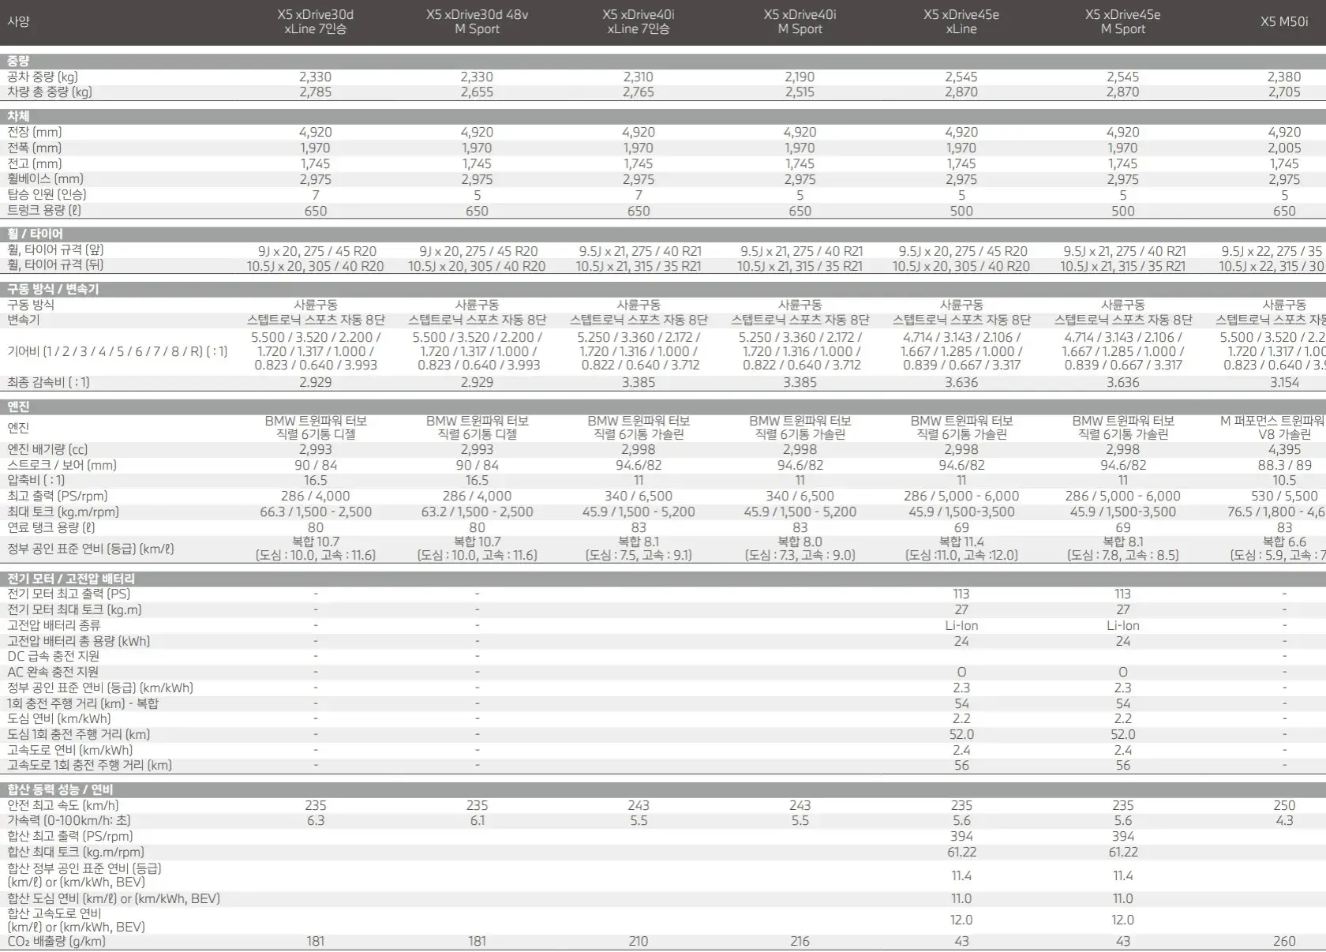
Task: Click the 휠, 타이어 규격 (앞) row label
Action: [55, 249]
